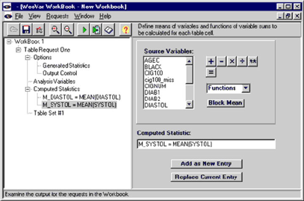Click the eye icon beside File menu

point(8,16)
